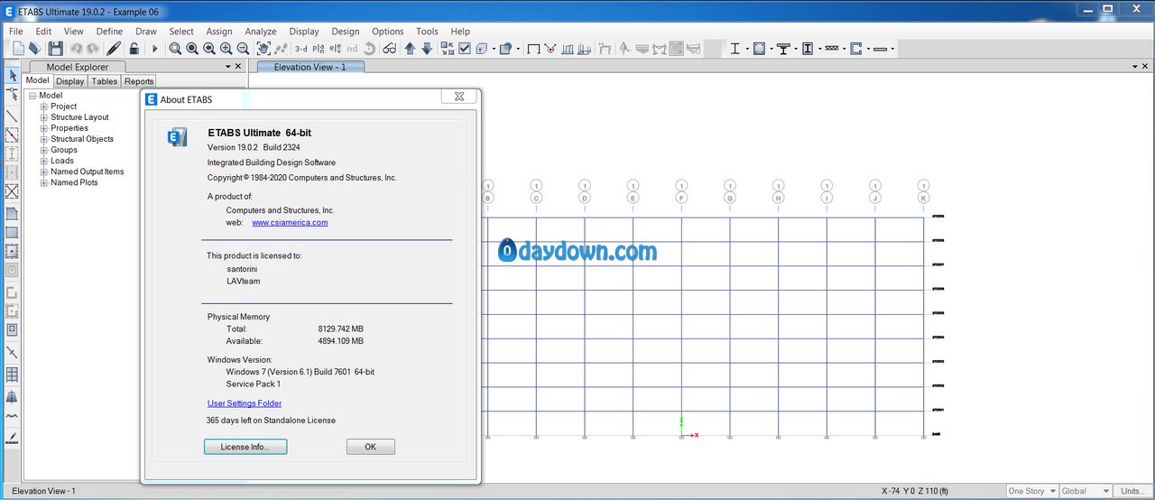Click the Rubber Band Zoom magnifier icon
The image size is (1155, 500).
tap(176, 49)
